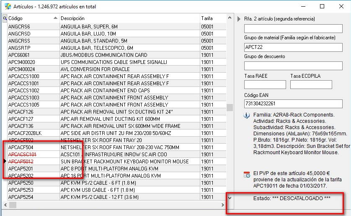
Task: Click the calendar clock icon beside PVP note
Action: pos(247,175)
